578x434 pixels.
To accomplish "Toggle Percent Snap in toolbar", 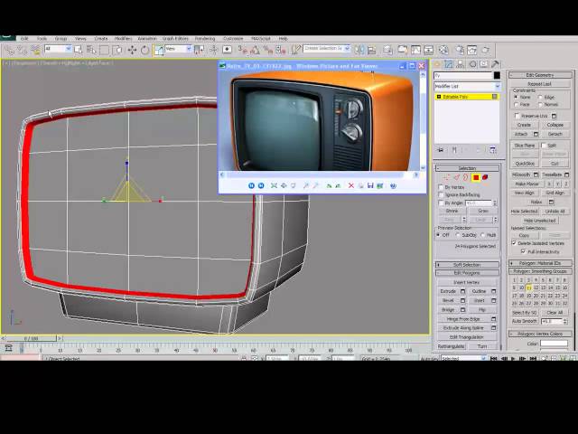I will click(268, 50).
